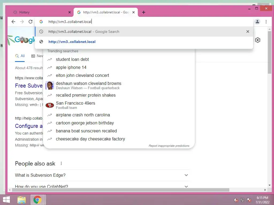Screen dimensions: 274x205
Task: Open the Chrome profile avatar icon
Action: 257,22
